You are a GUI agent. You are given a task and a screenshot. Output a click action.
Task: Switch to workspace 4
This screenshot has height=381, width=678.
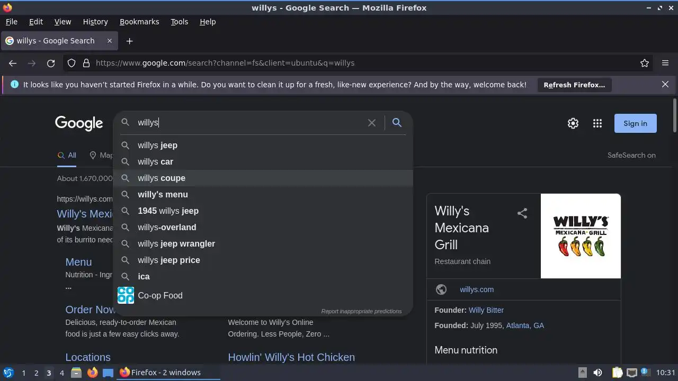click(61, 373)
